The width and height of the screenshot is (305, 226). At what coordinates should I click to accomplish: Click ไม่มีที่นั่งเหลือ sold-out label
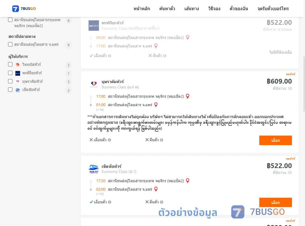(280, 52)
